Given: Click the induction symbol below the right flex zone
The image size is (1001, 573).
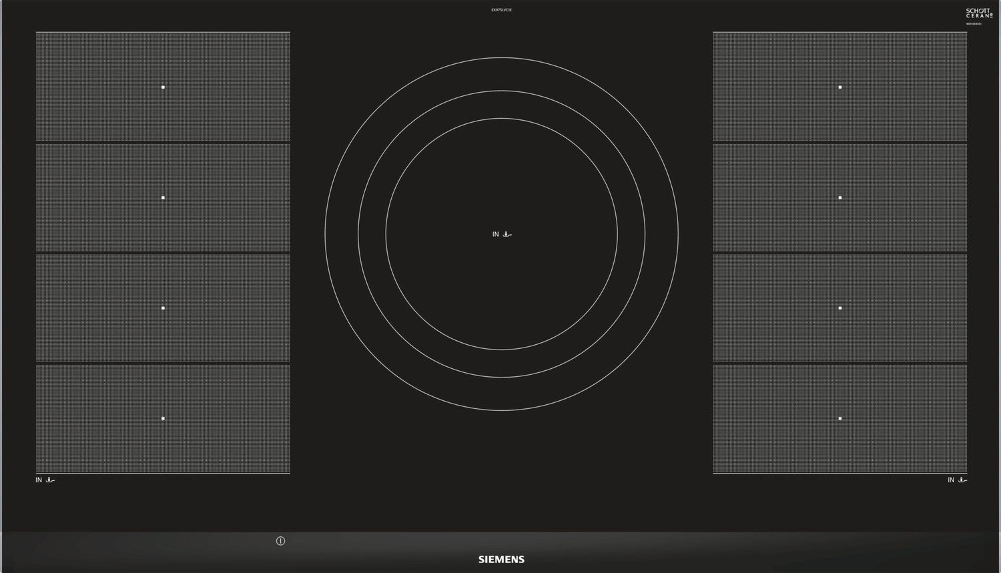Looking at the screenshot, I should [x=962, y=480].
